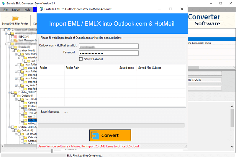Click down arrow of preview pane scrollbar
The width and height of the screenshot is (236, 158).
coord(232,147)
